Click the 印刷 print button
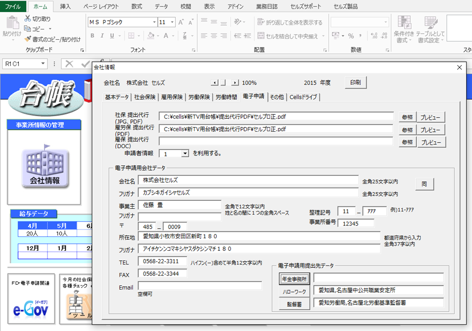The width and height of the screenshot is (472, 331). [355, 83]
